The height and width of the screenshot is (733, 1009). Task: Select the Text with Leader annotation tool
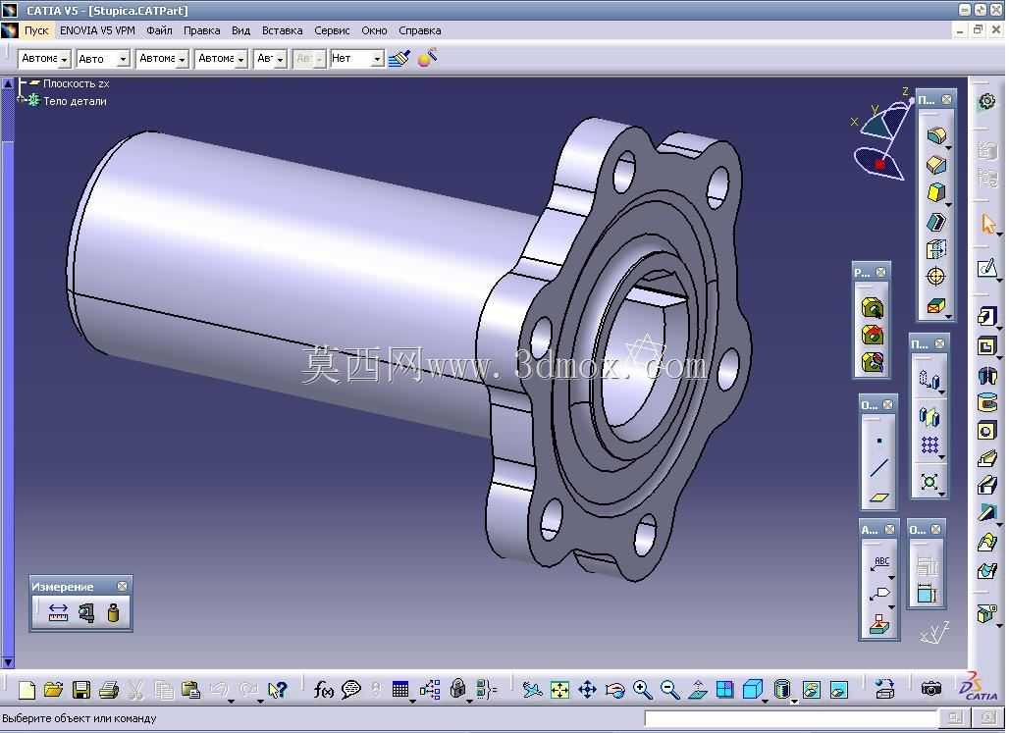[x=880, y=564]
